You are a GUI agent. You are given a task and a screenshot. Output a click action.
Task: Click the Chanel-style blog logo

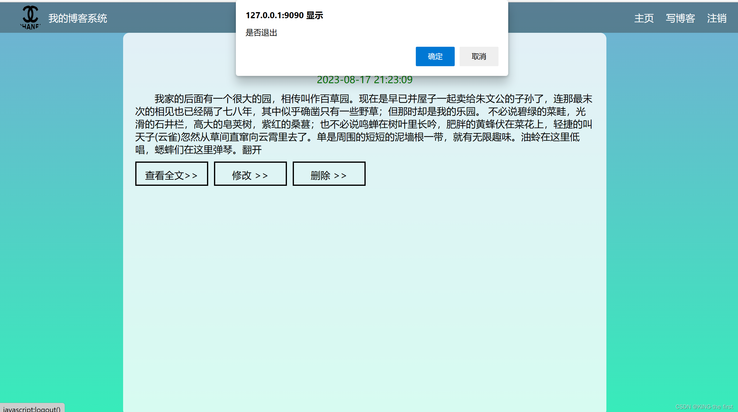[30, 18]
